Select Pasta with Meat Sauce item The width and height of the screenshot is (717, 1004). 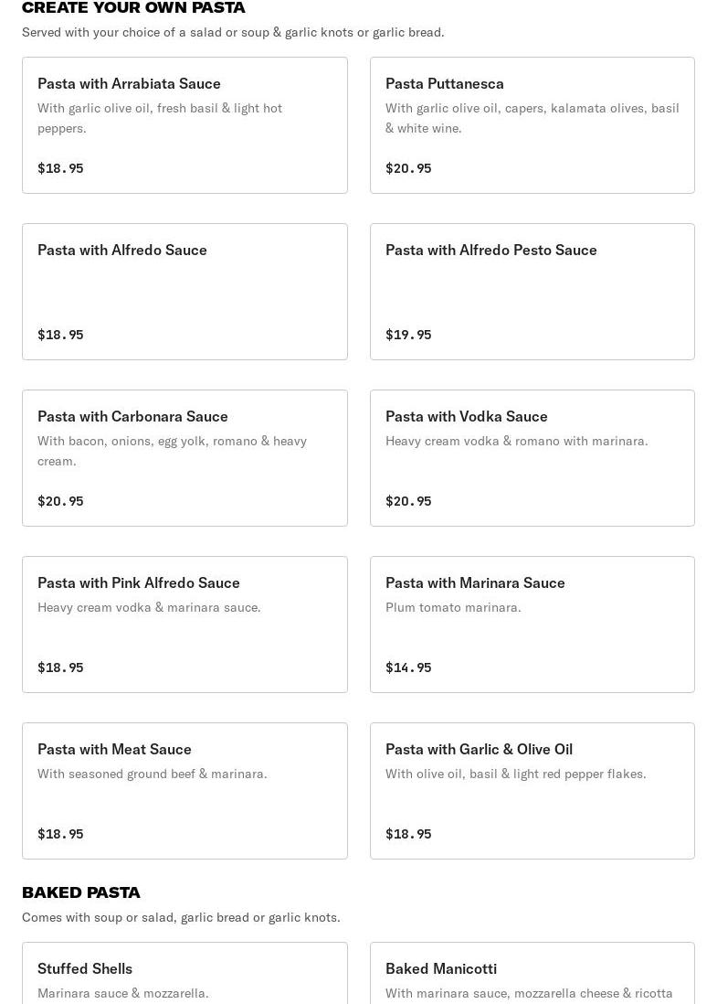coord(185,791)
